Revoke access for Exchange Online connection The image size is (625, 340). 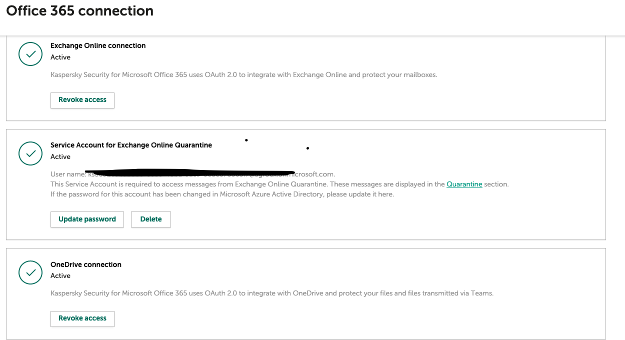point(82,100)
